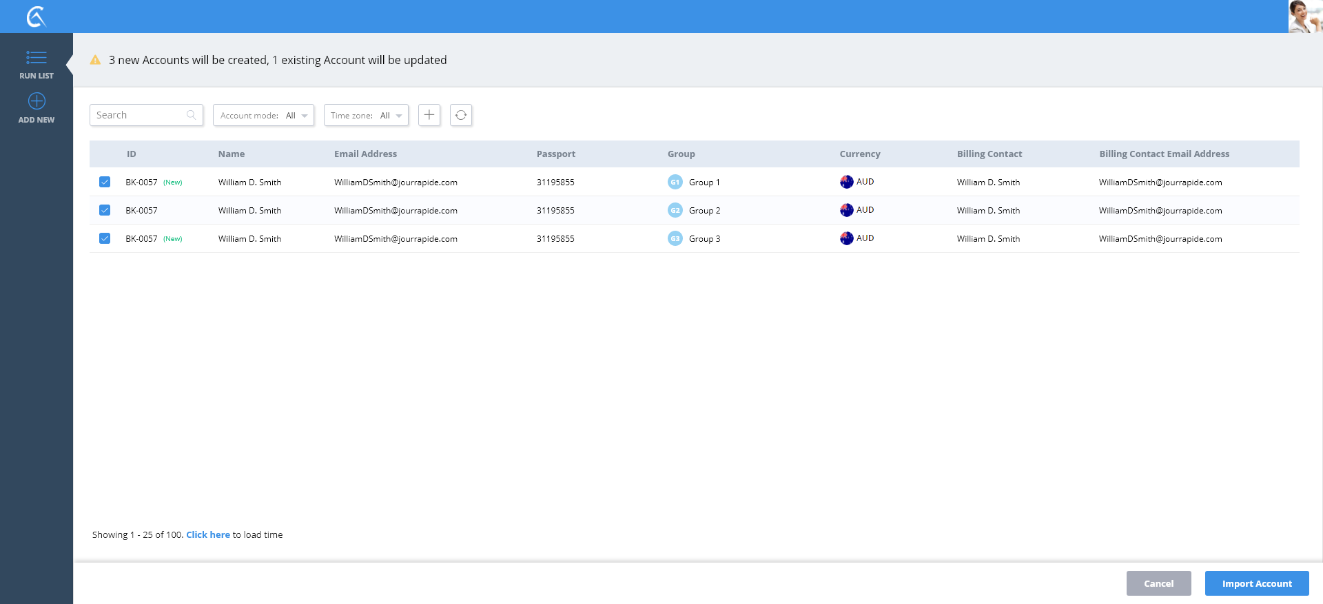The width and height of the screenshot is (1323, 604).
Task: Click the G3 group badge icon
Action: 675,239
